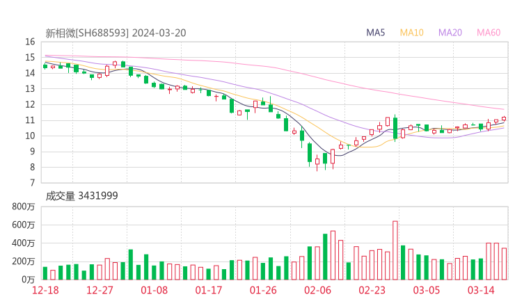515x306 pixels.
Task: Click the 01-17 date axis label
Action: tap(209, 290)
